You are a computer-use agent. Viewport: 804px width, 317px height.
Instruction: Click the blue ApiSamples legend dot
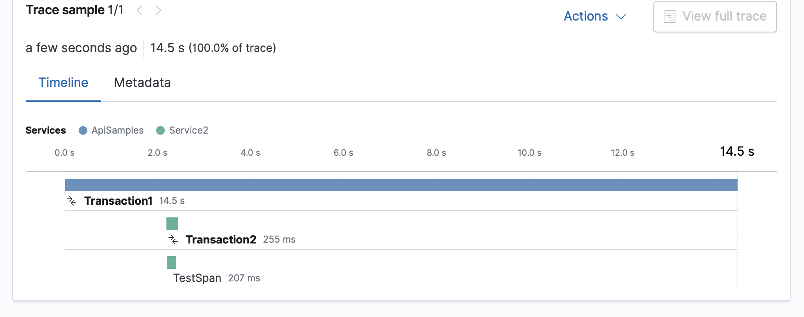pyautogui.click(x=83, y=130)
